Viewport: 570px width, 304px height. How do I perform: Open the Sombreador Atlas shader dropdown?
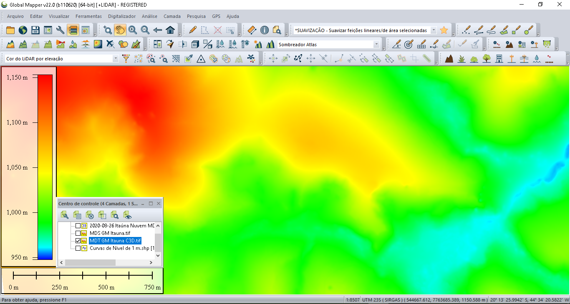click(376, 44)
